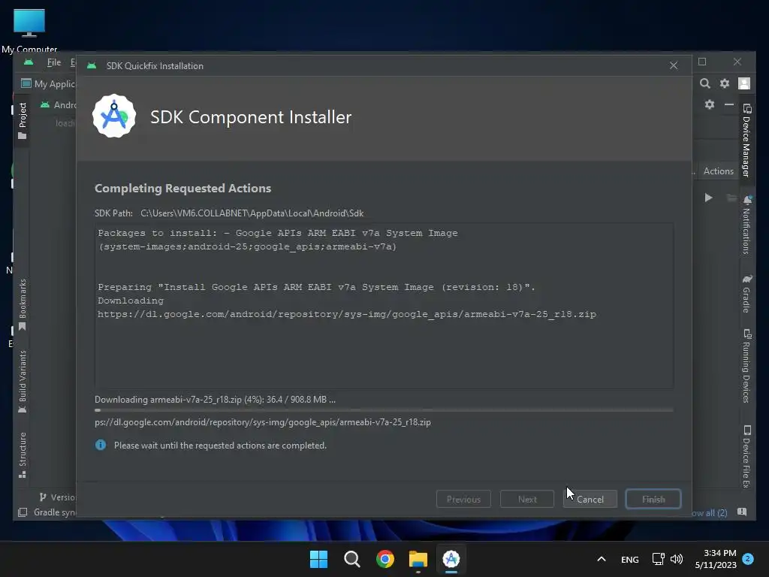Screen dimensions: 769x577
Task: Click the notifications balloon icon in status bar
Action: pyautogui.click(x=742, y=512)
